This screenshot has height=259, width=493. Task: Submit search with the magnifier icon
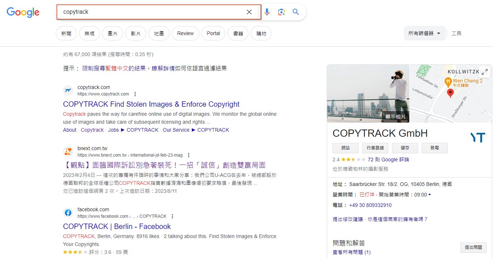pyautogui.click(x=296, y=12)
